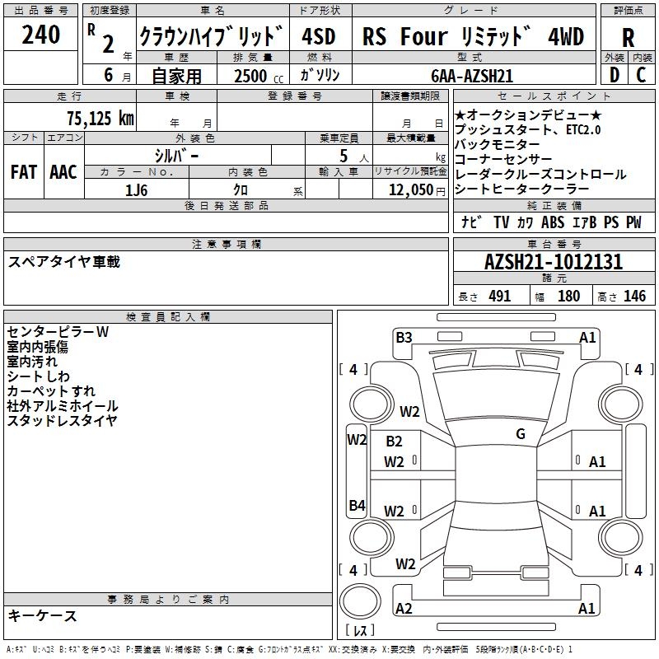Click the model code 6AA-AZSH21 field
659x659 pixels.
pos(474,75)
